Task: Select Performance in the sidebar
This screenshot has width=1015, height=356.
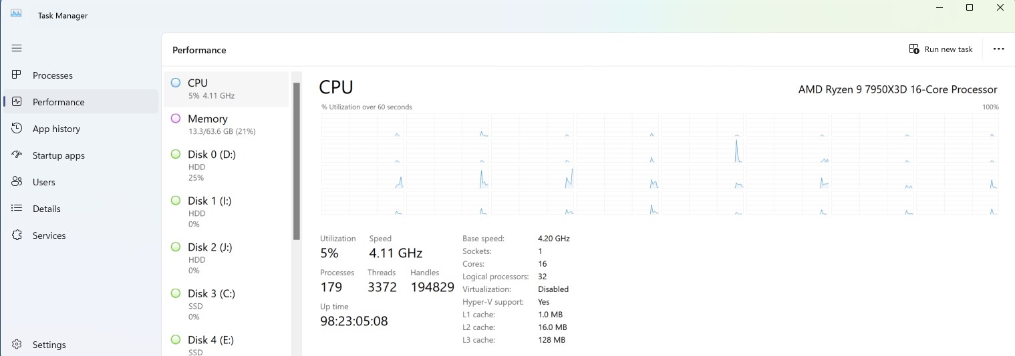Action: click(81, 102)
